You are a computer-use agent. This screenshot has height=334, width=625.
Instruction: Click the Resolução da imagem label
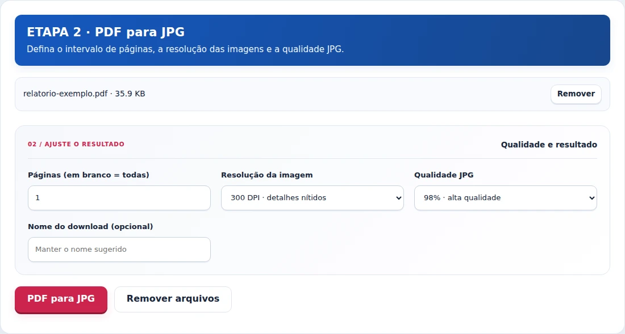tap(267, 175)
